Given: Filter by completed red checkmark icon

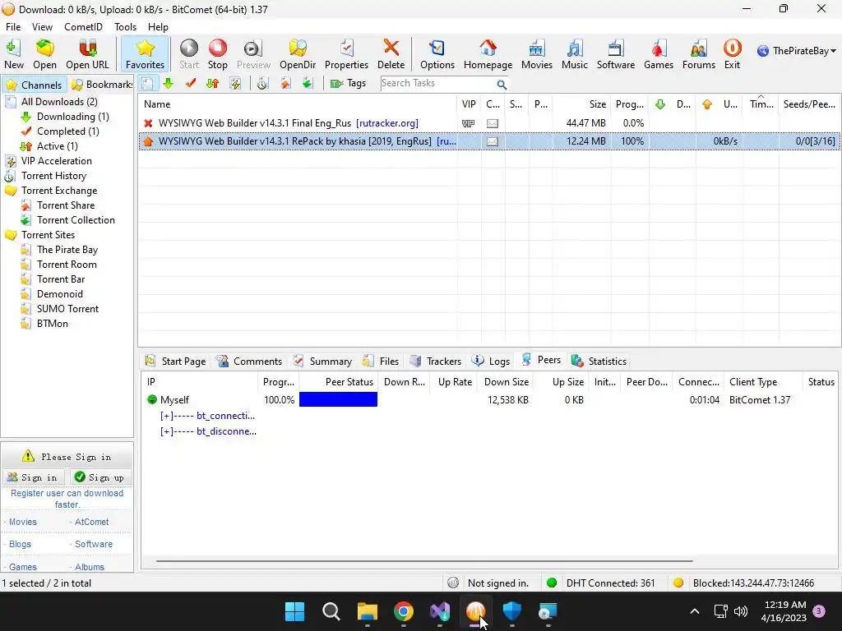Looking at the screenshot, I should click(x=191, y=83).
